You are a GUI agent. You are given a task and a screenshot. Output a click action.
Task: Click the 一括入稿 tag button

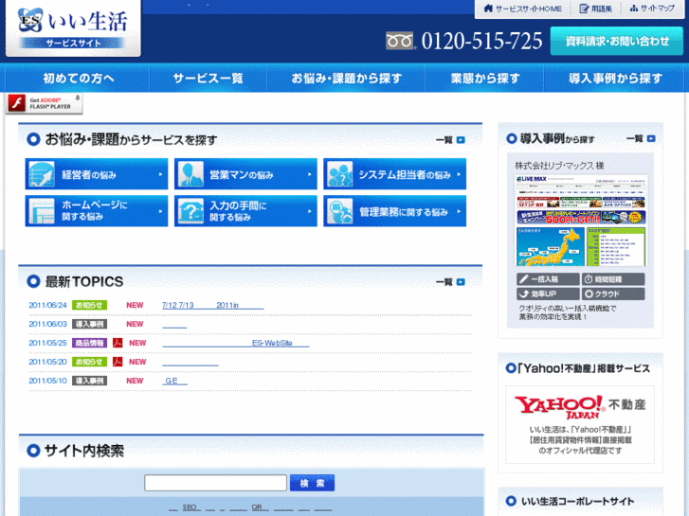548,279
